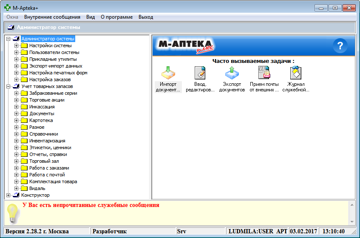The width and height of the screenshot is (360, 238).
Task: Select the Инвентаризация tree folder
Action: pyautogui.click(x=47, y=141)
